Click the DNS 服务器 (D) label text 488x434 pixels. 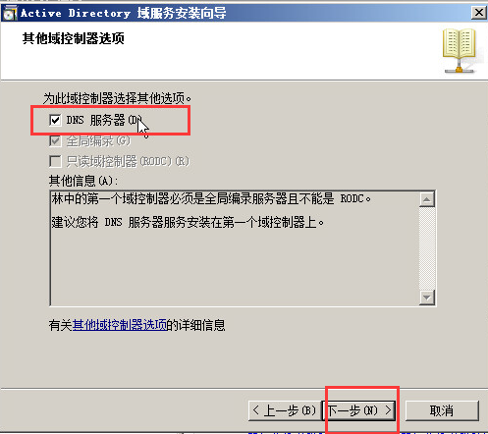click(104, 120)
